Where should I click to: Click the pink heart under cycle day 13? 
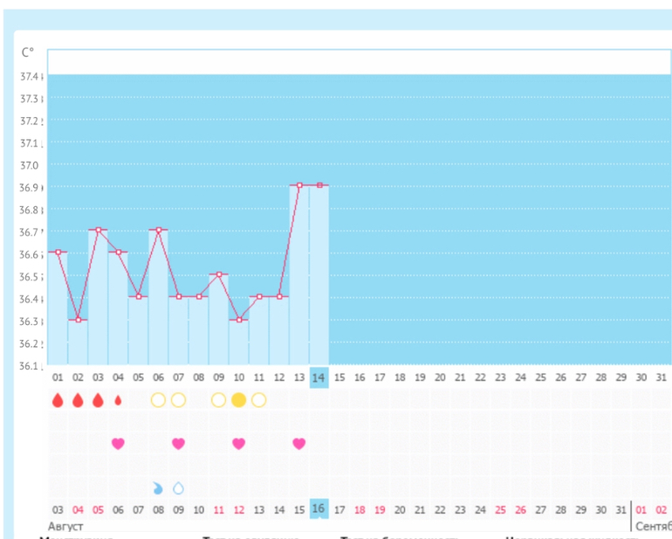pos(298,444)
